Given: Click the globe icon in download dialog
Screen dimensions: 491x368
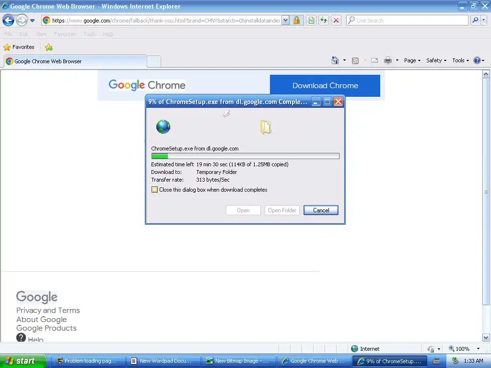Looking at the screenshot, I should tap(163, 126).
